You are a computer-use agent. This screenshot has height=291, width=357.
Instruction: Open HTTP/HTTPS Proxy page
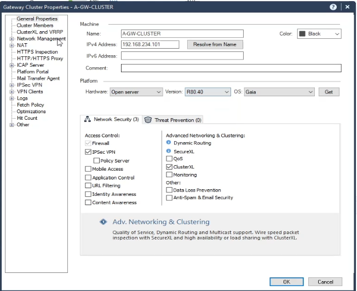[40, 59]
